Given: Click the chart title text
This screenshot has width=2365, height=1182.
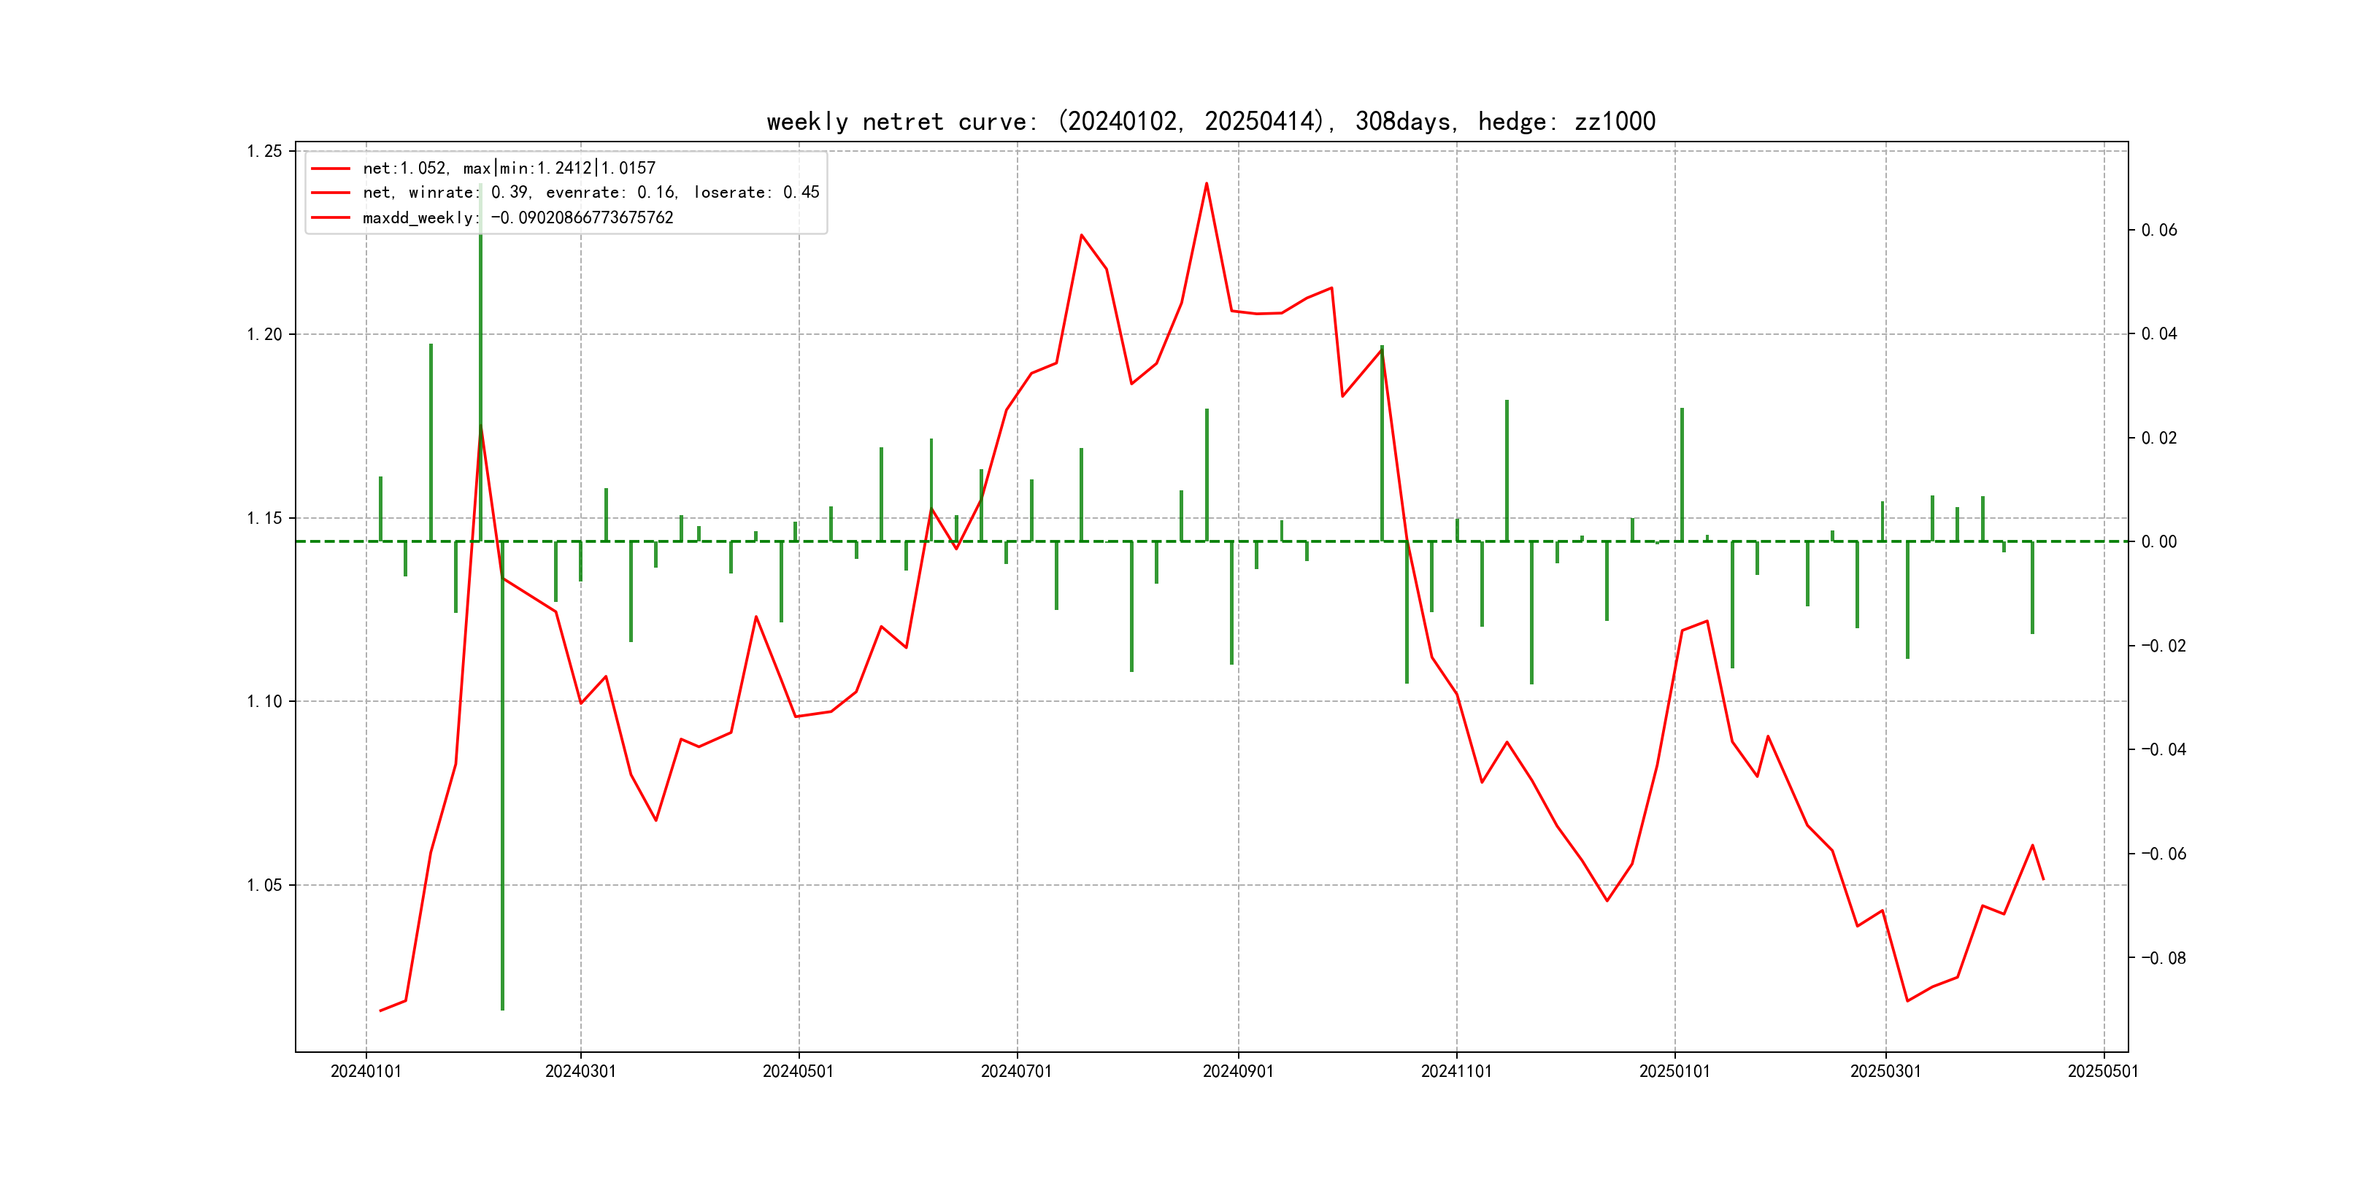Looking at the screenshot, I should (x=1210, y=121).
